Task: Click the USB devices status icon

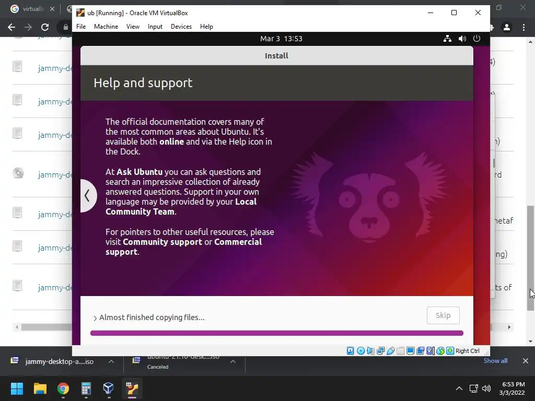Action: click(x=391, y=350)
